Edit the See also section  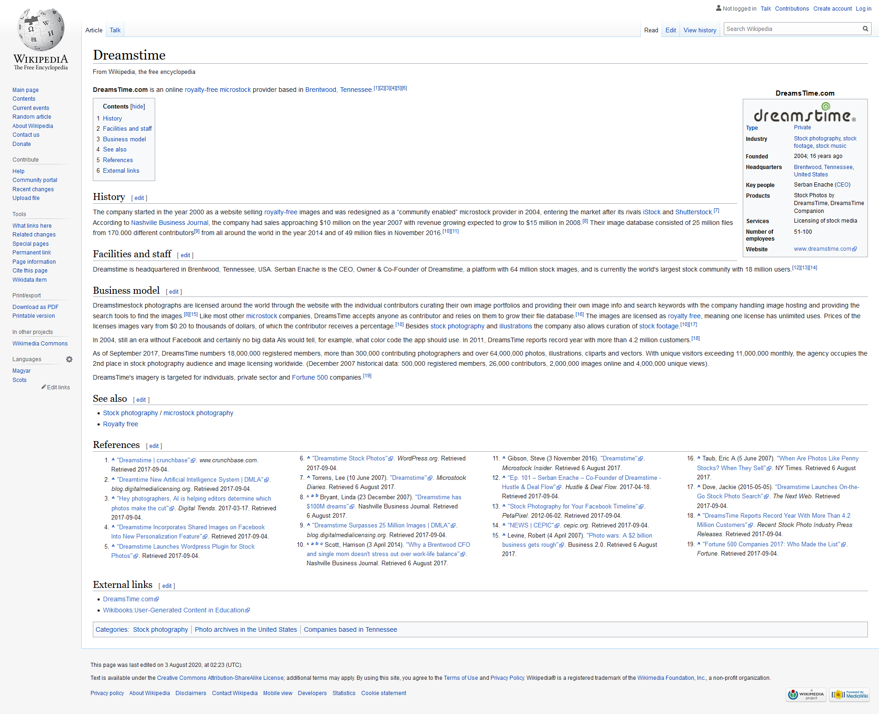click(x=141, y=399)
